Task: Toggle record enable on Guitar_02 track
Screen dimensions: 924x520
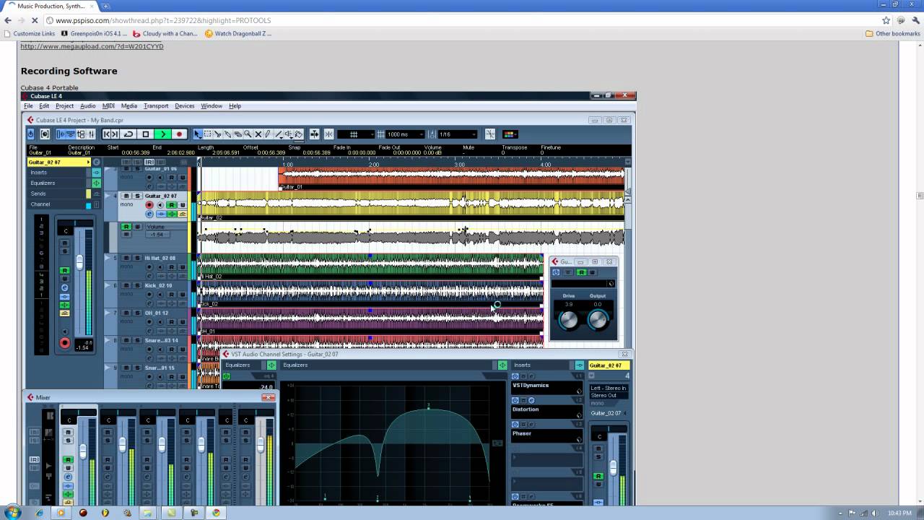Action: (149, 205)
